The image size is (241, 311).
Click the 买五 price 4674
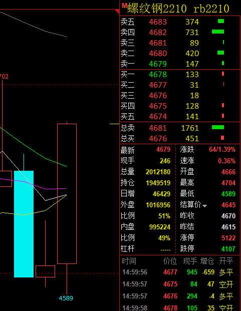tap(158, 116)
